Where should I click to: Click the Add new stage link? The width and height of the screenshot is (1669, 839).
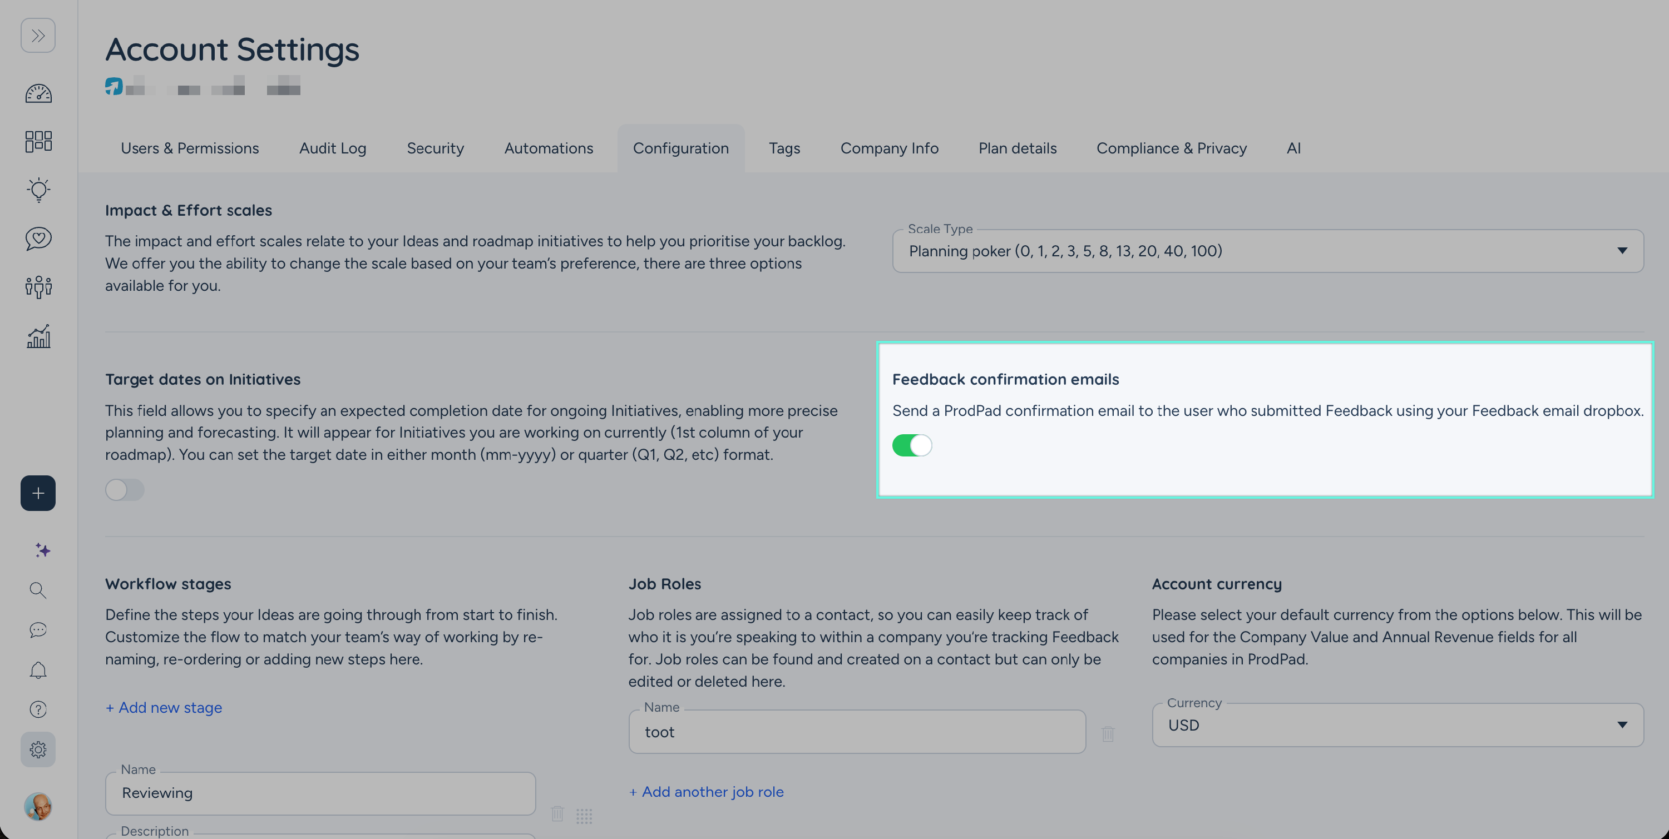pyautogui.click(x=163, y=708)
